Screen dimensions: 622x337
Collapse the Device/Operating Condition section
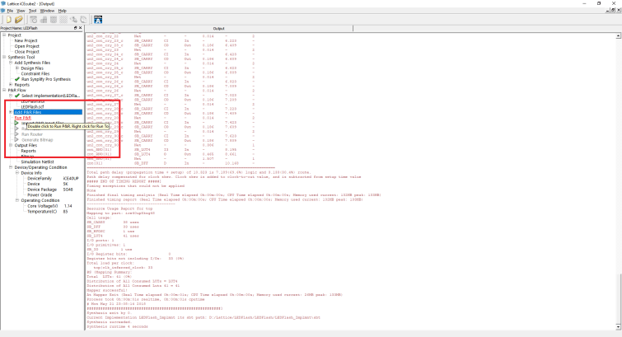coord(3,167)
